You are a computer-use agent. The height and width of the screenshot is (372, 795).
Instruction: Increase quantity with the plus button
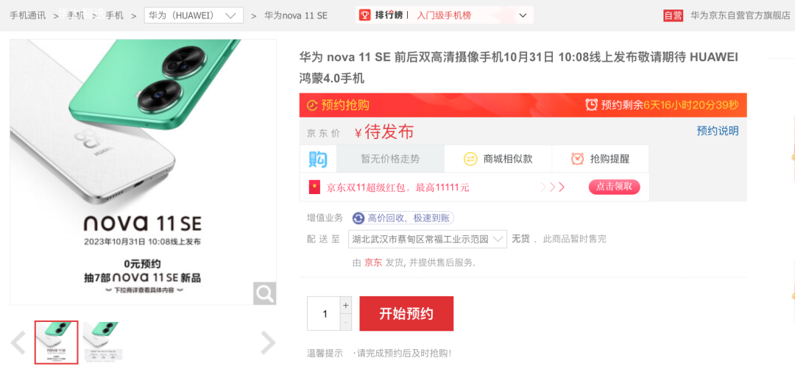(346, 305)
